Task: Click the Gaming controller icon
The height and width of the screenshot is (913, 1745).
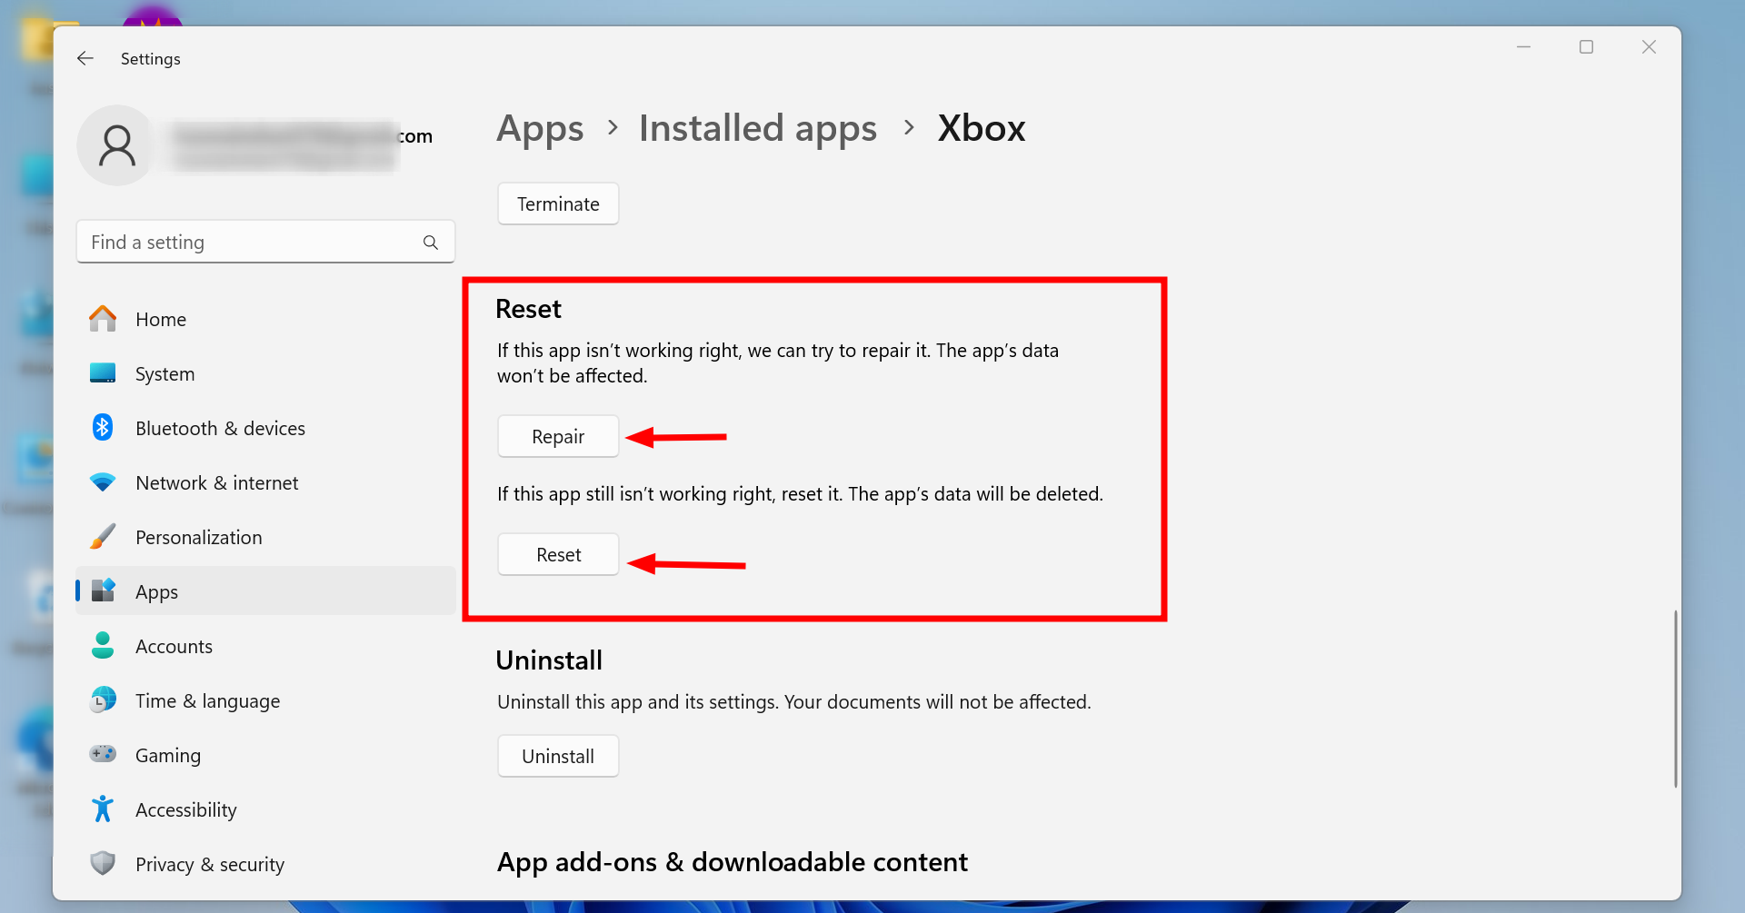Action: click(x=103, y=754)
